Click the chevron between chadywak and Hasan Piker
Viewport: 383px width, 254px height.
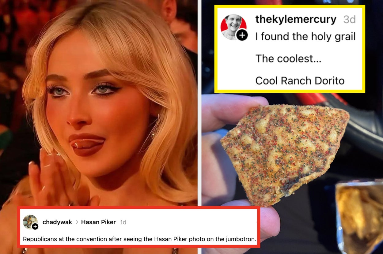point(77,222)
